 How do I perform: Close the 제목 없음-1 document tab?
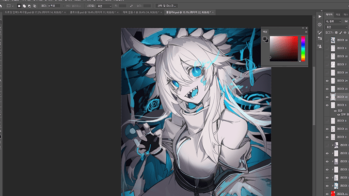[x=161, y=13]
